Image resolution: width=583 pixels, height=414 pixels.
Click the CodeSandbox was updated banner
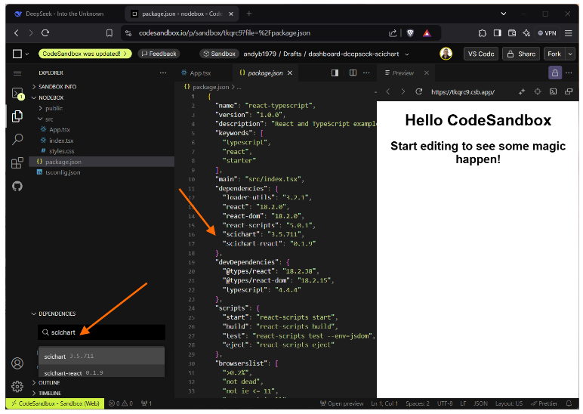pos(85,54)
